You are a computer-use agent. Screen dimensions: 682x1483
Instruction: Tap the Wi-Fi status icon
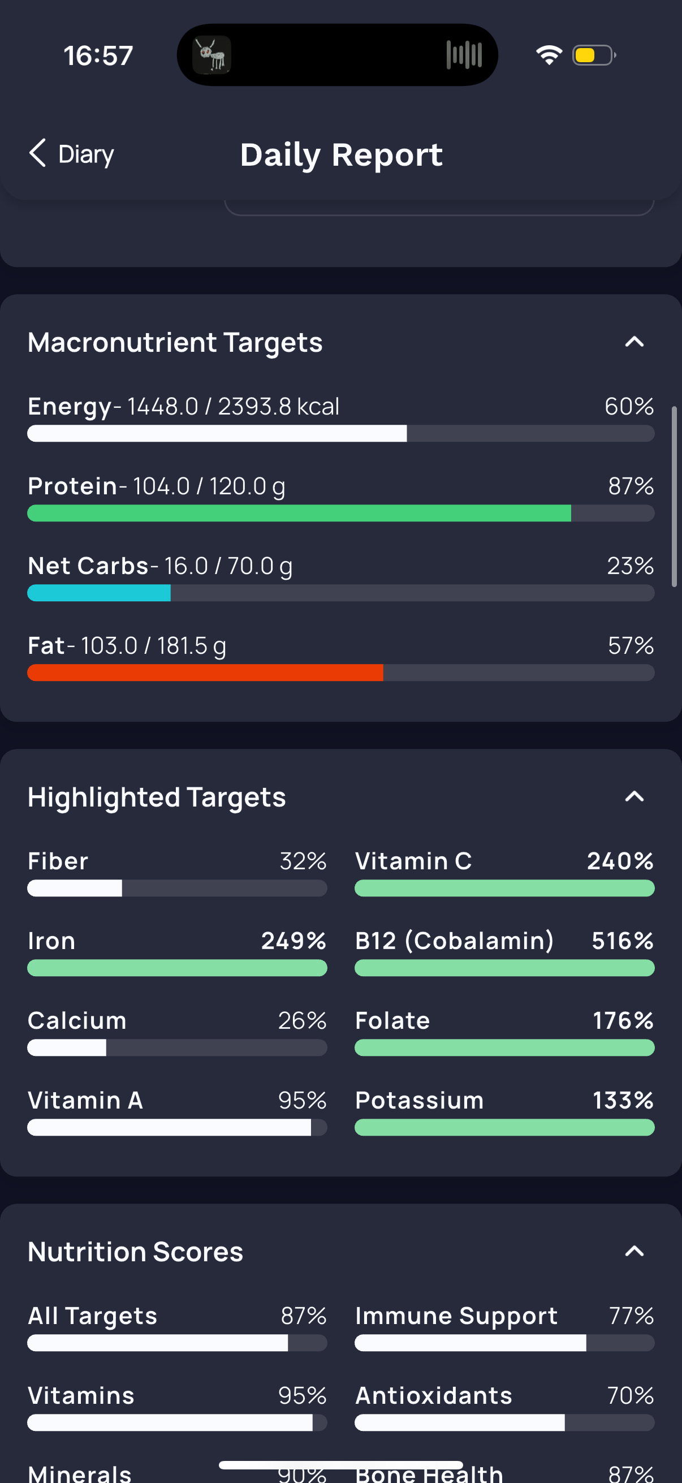[x=549, y=55]
